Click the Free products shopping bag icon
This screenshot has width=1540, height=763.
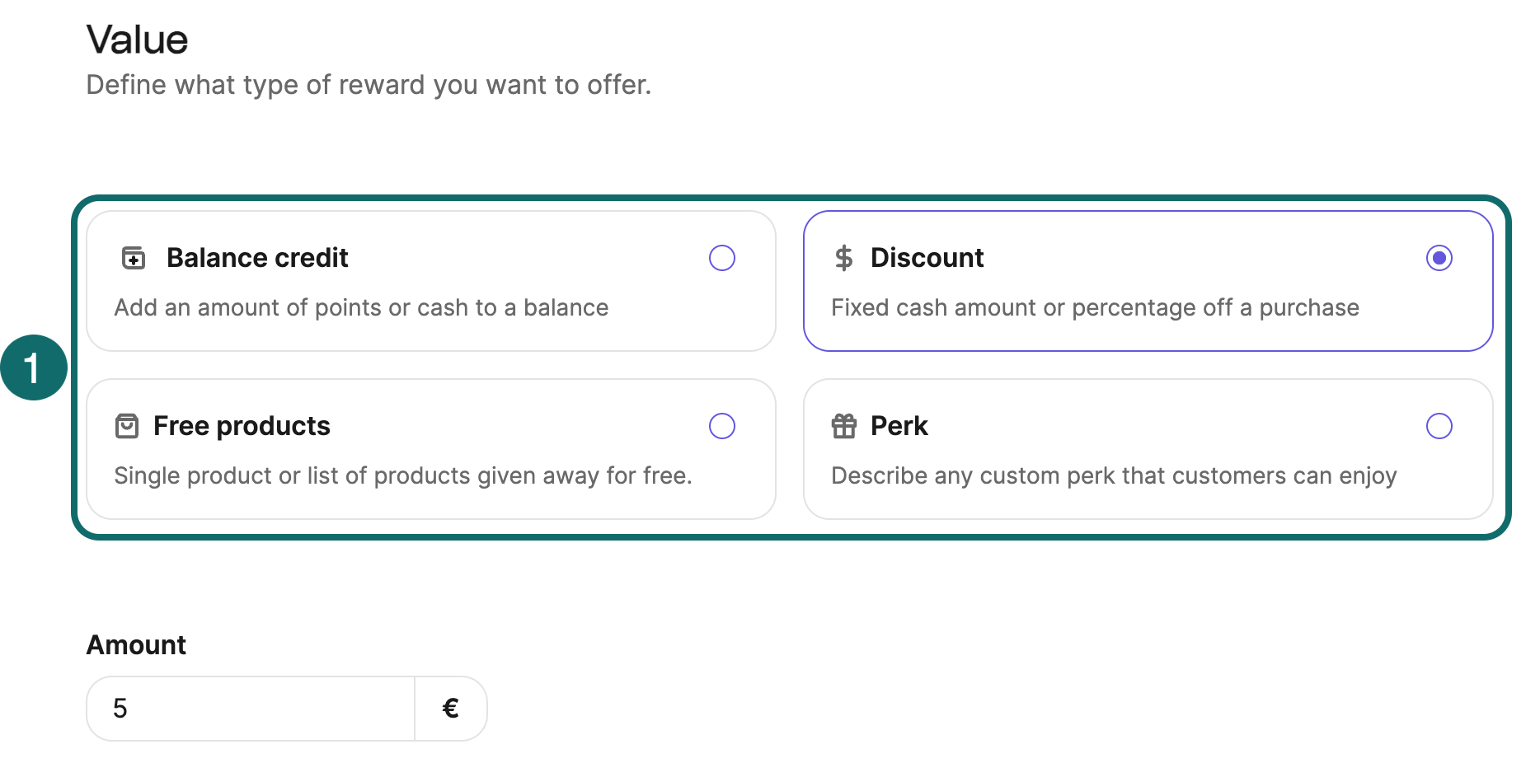(128, 426)
